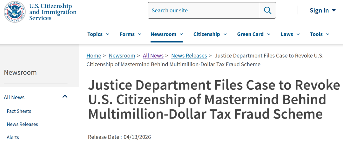Viewport: 343px width, 143px height.
Task: Expand the Tools menu
Action: (x=319, y=34)
